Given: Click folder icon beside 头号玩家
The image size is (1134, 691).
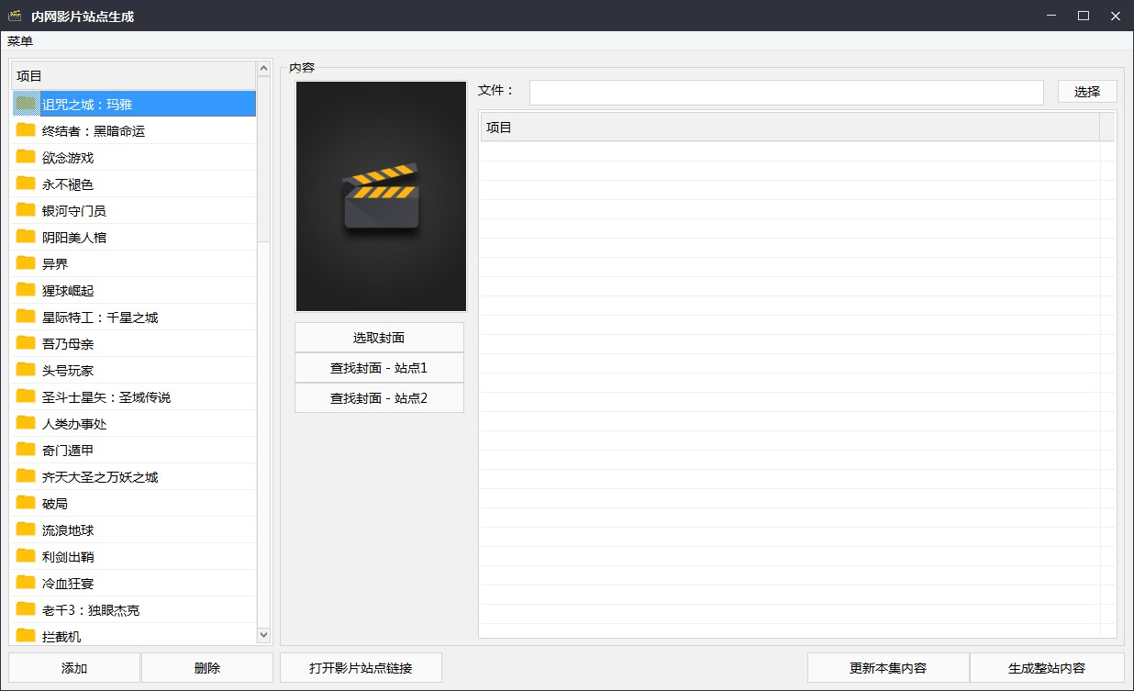Looking at the screenshot, I should 26,370.
